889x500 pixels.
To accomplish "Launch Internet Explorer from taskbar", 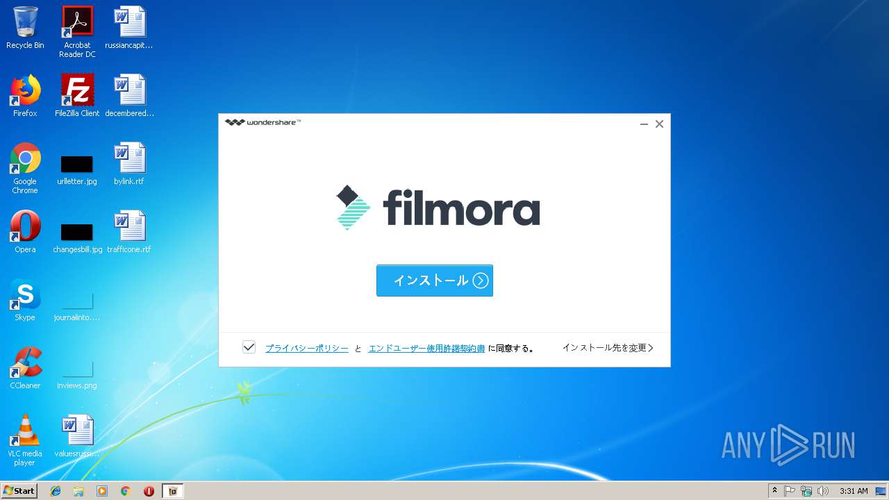I will tap(56, 491).
